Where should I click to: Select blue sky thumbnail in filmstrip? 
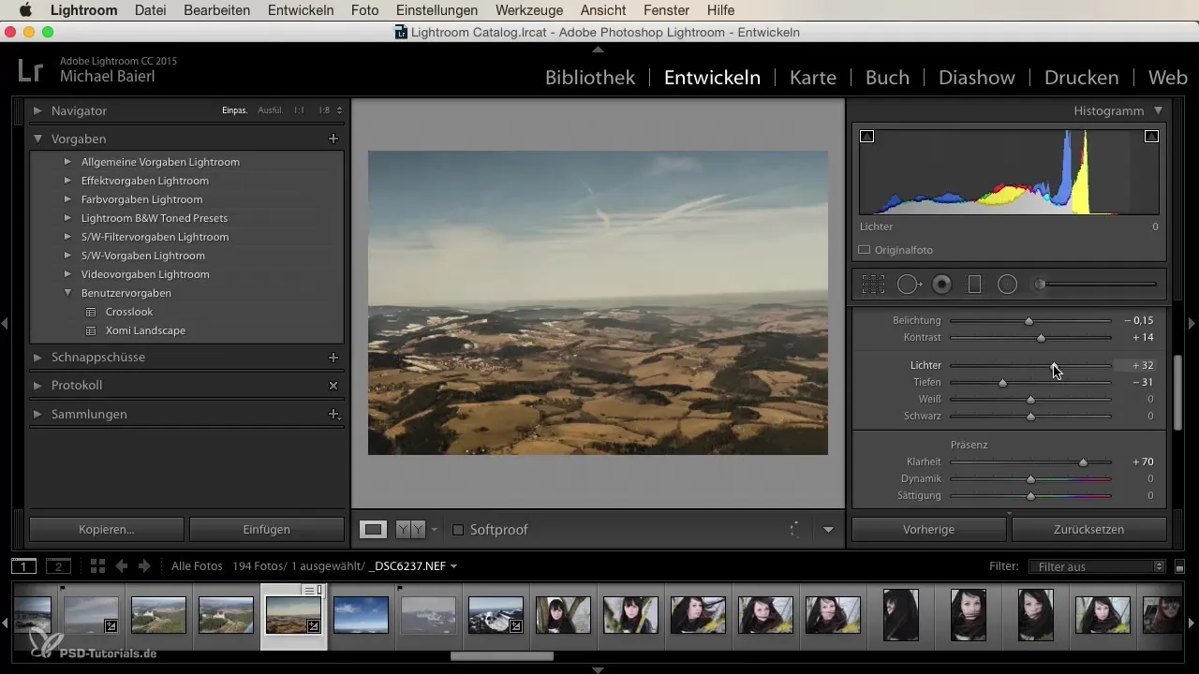click(x=361, y=615)
